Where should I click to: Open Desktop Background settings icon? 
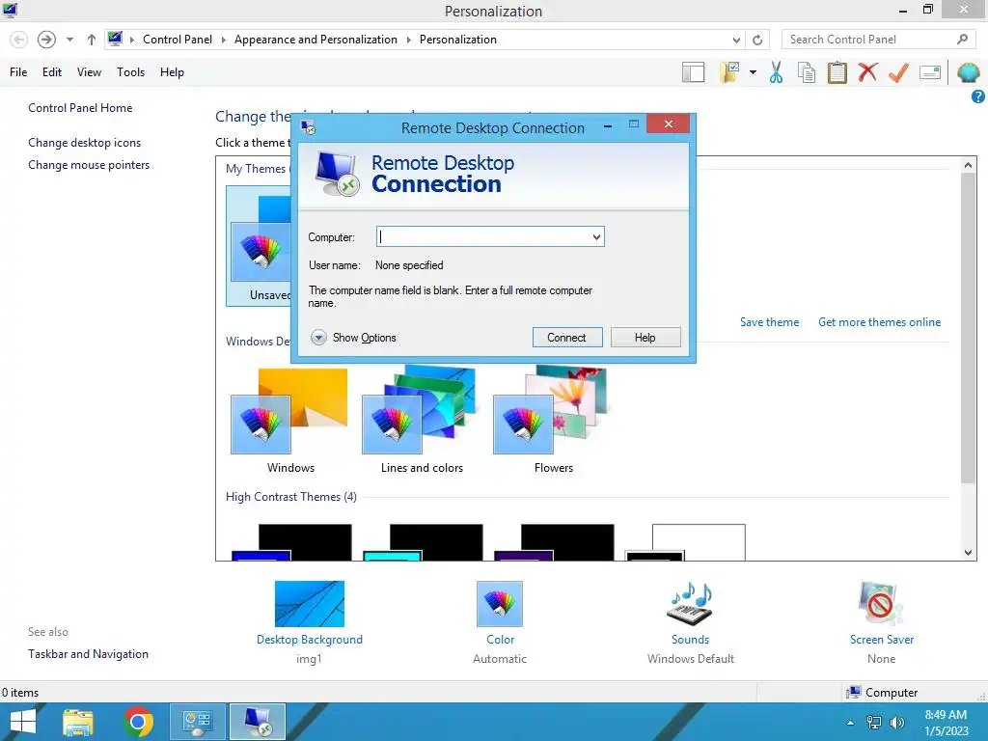pos(310,604)
